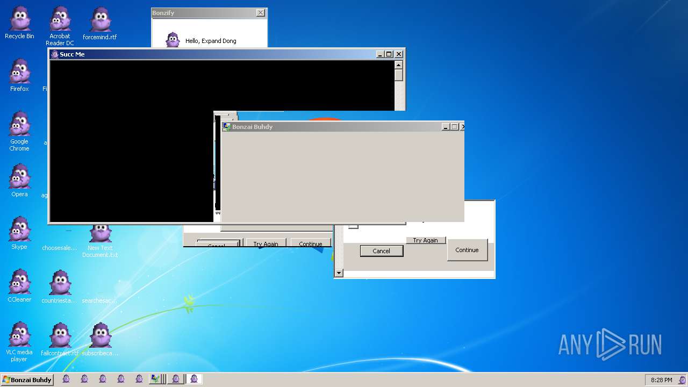The image size is (688, 387).
Task: Select the searchesac... desktop file
Action: pos(100,300)
